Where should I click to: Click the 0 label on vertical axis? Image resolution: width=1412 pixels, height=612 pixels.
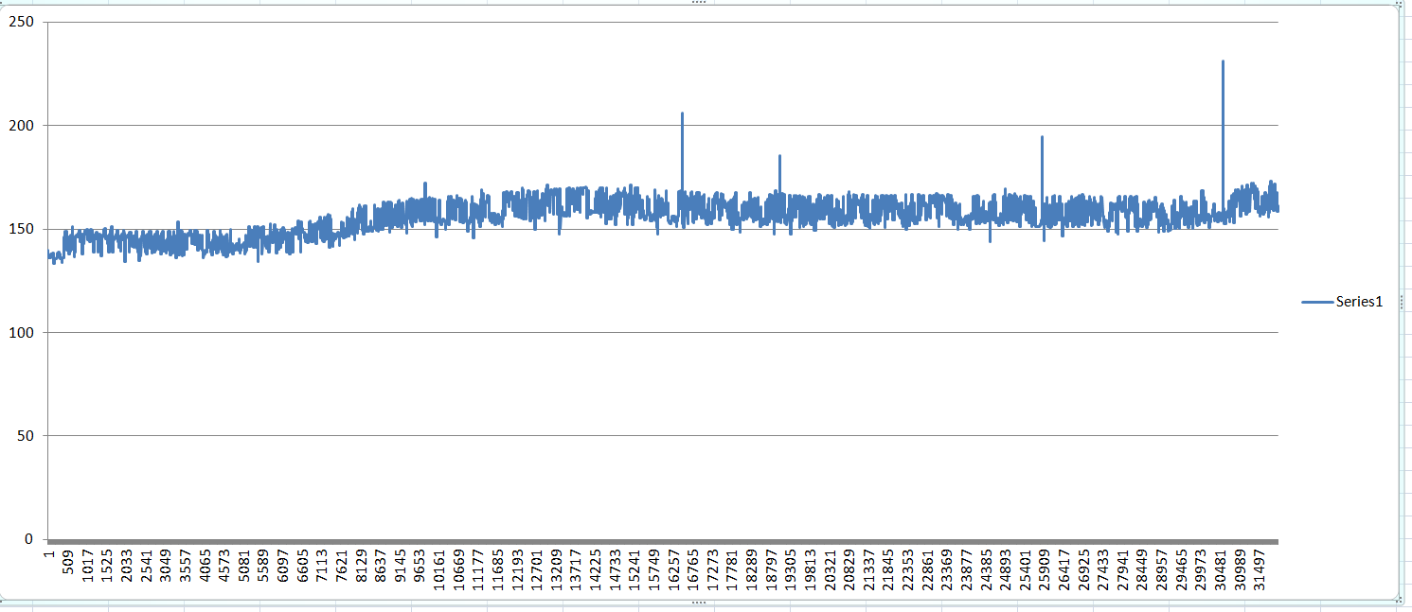[29, 539]
